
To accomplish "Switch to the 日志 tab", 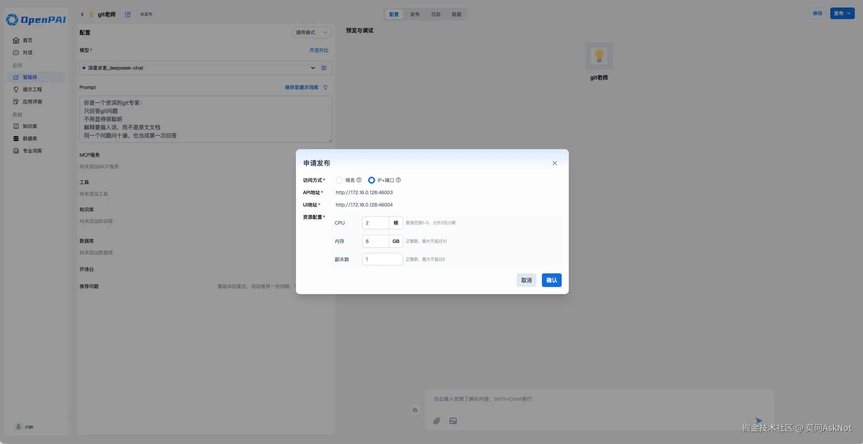I will pyautogui.click(x=435, y=14).
